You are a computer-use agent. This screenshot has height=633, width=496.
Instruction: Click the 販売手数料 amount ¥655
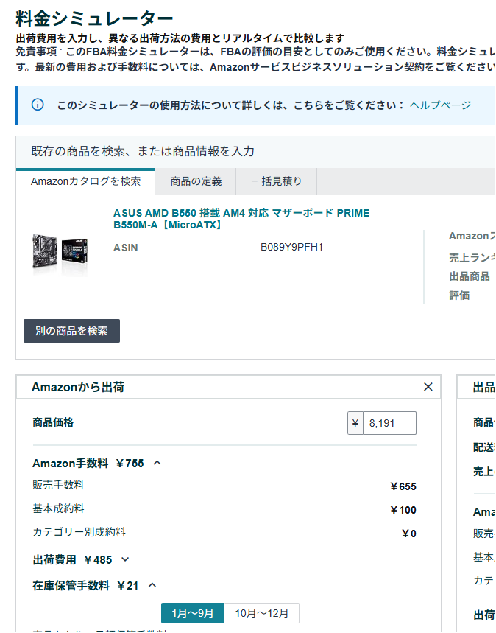[x=403, y=486]
